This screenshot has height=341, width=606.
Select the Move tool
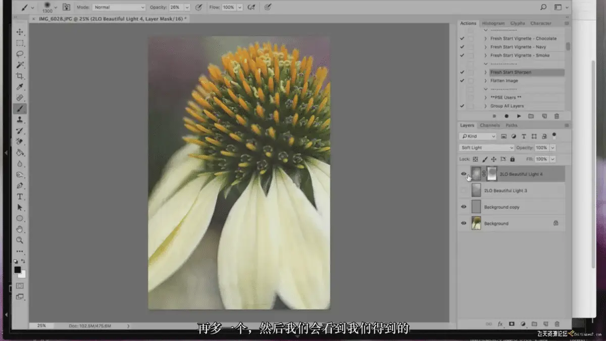coord(20,32)
